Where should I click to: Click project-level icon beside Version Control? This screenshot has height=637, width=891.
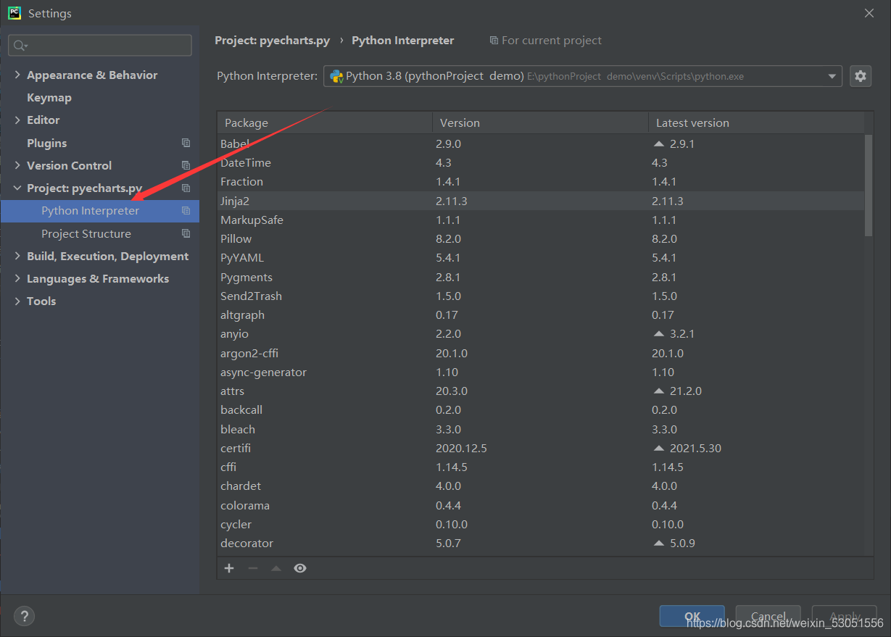click(x=186, y=165)
